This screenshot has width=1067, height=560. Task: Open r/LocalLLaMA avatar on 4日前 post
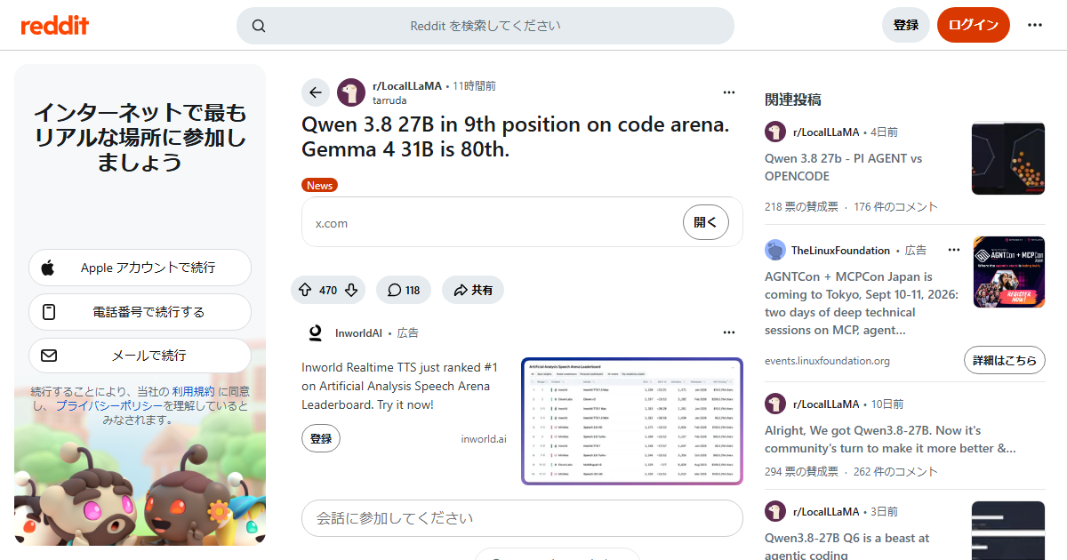[x=775, y=132]
